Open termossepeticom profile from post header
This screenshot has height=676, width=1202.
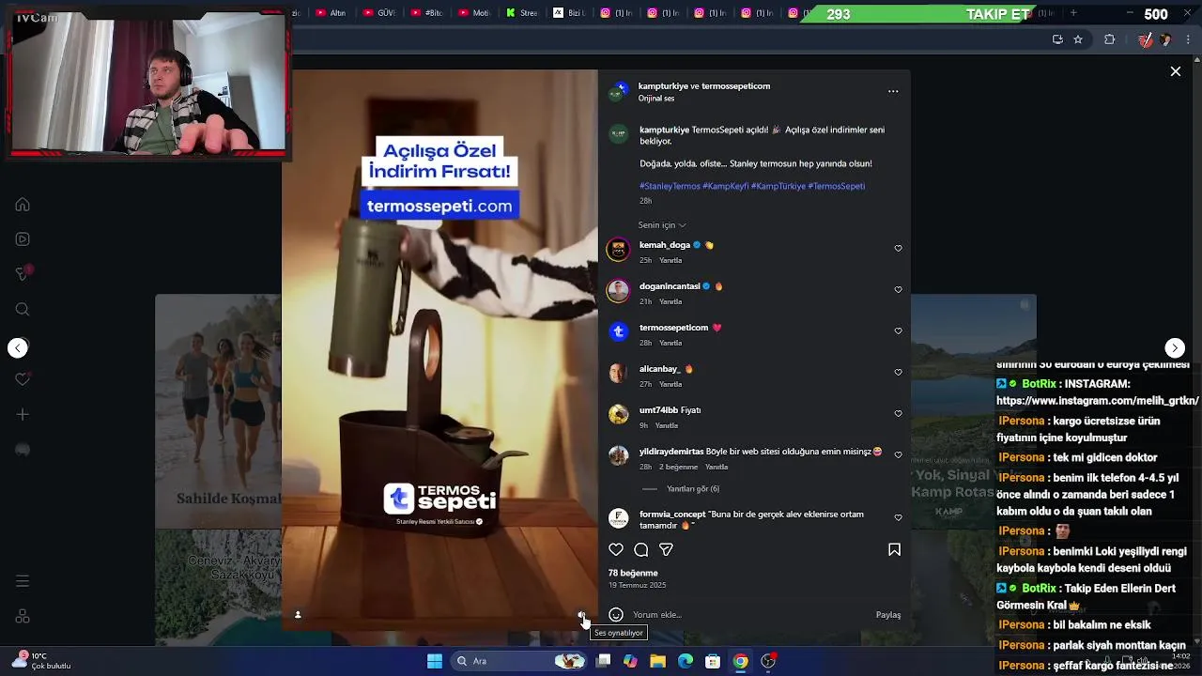pyautogui.click(x=736, y=86)
